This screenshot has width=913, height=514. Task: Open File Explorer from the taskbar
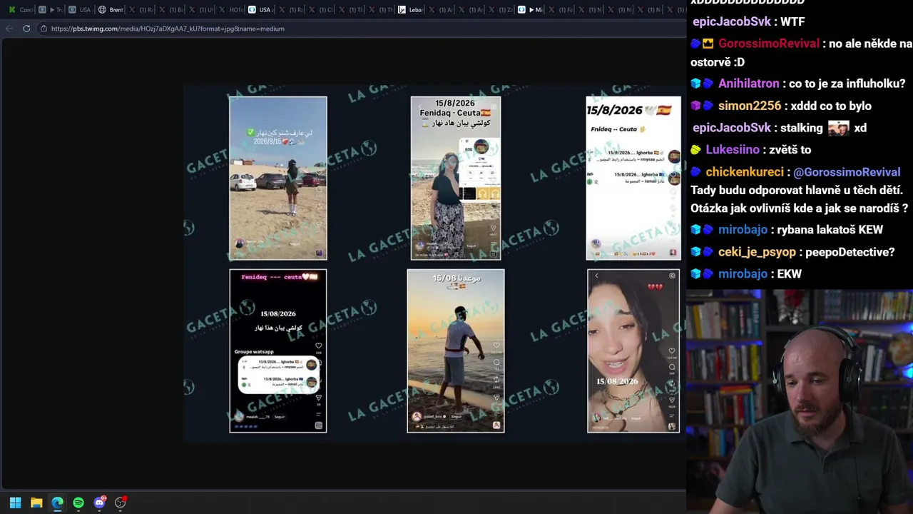[36, 503]
